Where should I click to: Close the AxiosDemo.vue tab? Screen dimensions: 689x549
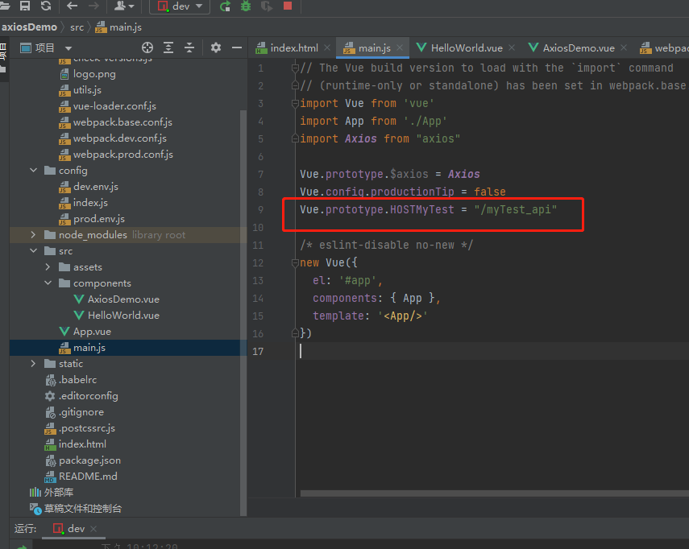(624, 47)
